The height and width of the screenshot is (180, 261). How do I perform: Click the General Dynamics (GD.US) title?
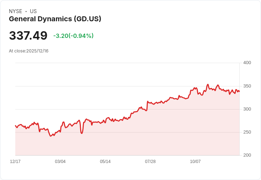(x=55, y=19)
